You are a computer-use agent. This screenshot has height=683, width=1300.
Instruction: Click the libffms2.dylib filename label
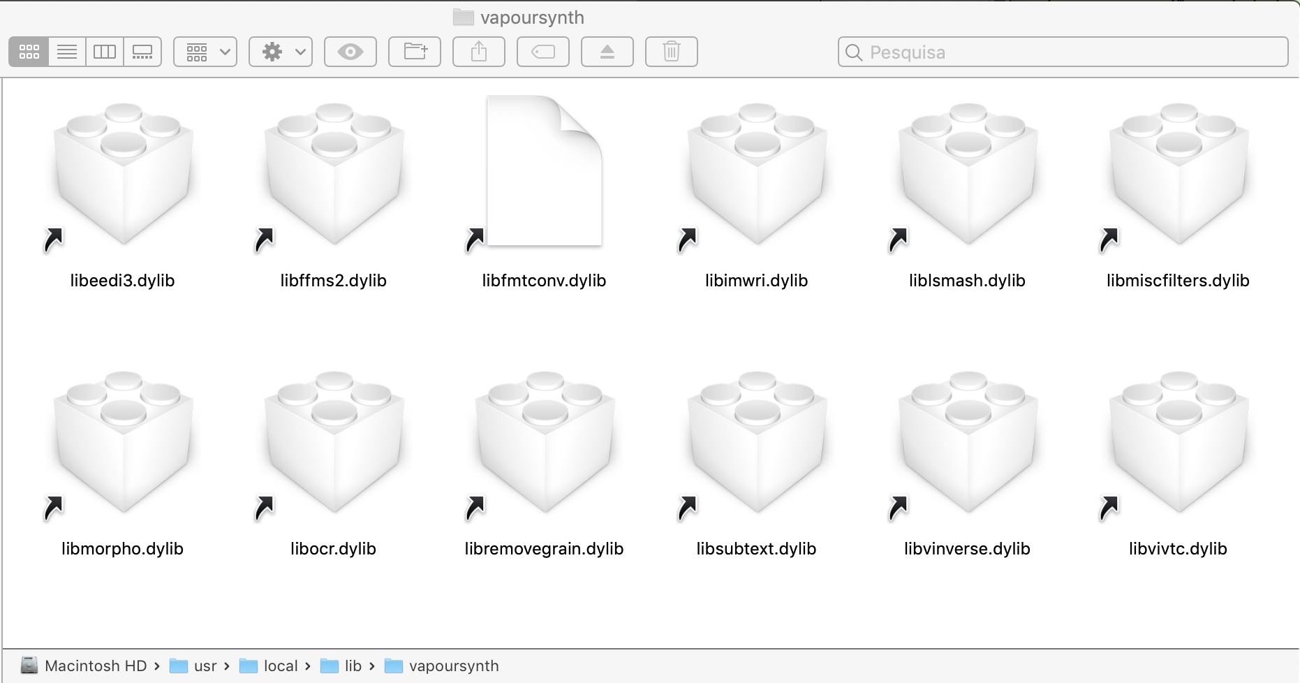(x=334, y=281)
